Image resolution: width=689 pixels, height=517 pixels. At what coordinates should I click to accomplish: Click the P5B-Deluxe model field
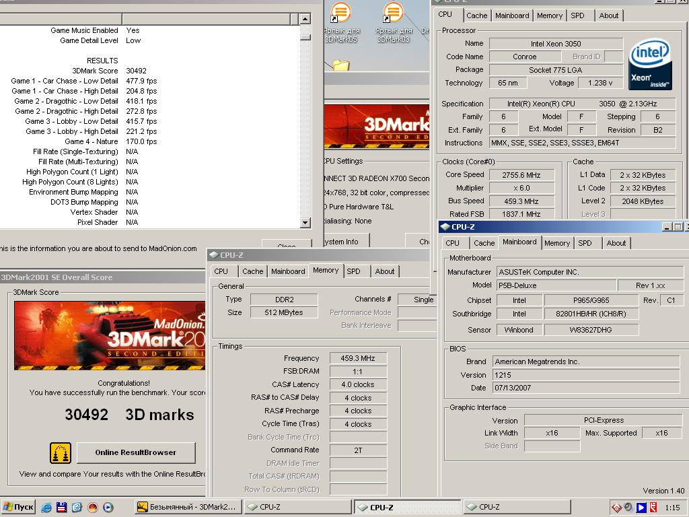coord(556,285)
